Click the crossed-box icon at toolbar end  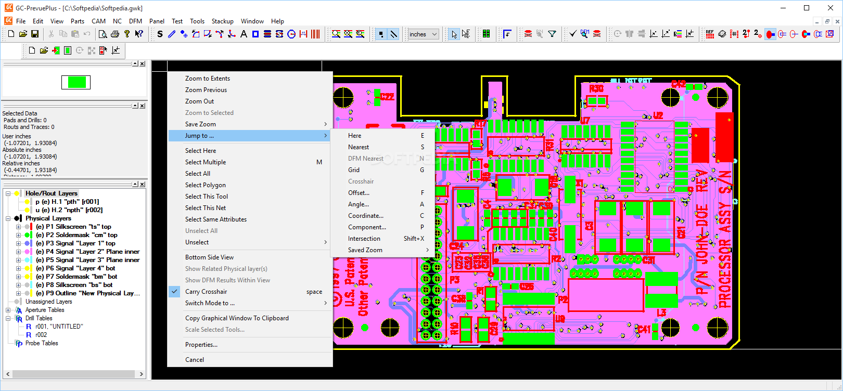coord(830,34)
